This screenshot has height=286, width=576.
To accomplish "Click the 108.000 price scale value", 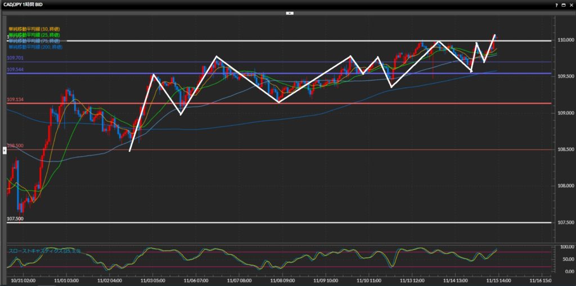I will click(x=564, y=186).
